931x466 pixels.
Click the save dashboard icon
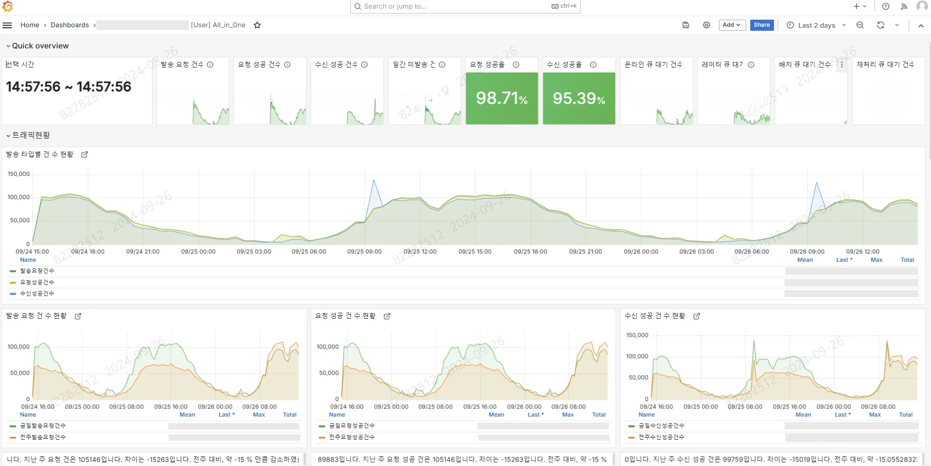point(686,25)
